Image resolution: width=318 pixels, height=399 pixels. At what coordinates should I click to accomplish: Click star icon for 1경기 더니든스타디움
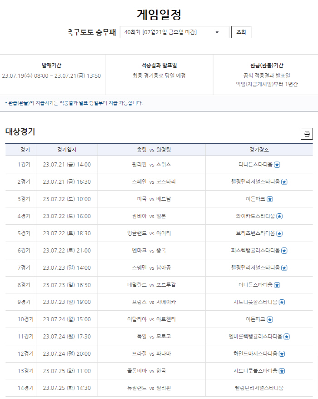277,165
